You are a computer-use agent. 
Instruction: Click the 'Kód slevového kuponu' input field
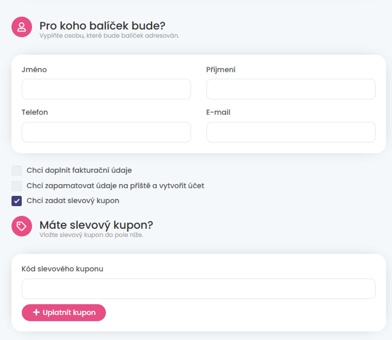(199, 289)
